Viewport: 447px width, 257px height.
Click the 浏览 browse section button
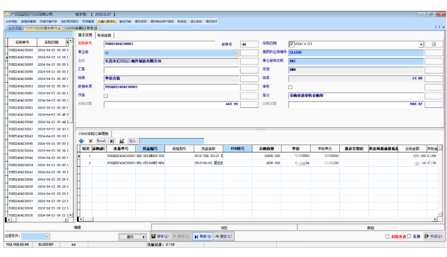[x=224, y=227]
